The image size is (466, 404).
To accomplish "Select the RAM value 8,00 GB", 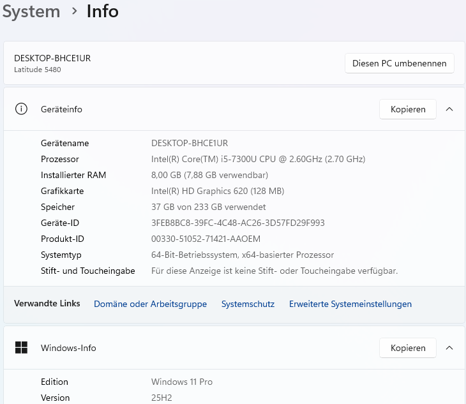I will (209, 175).
